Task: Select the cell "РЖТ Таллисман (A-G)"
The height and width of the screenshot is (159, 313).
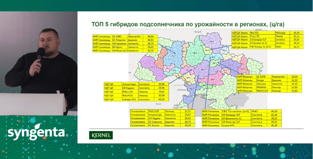Action: pos(236,111)
